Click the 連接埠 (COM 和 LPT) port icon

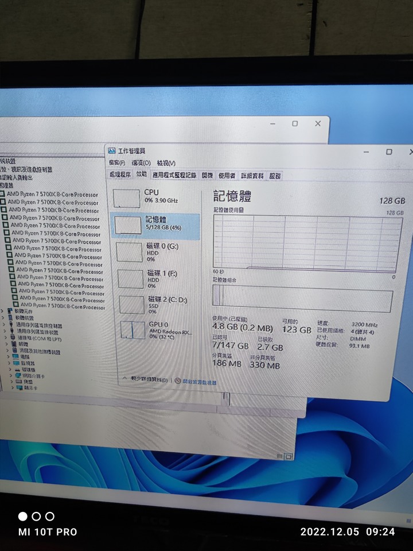[13, 337]
